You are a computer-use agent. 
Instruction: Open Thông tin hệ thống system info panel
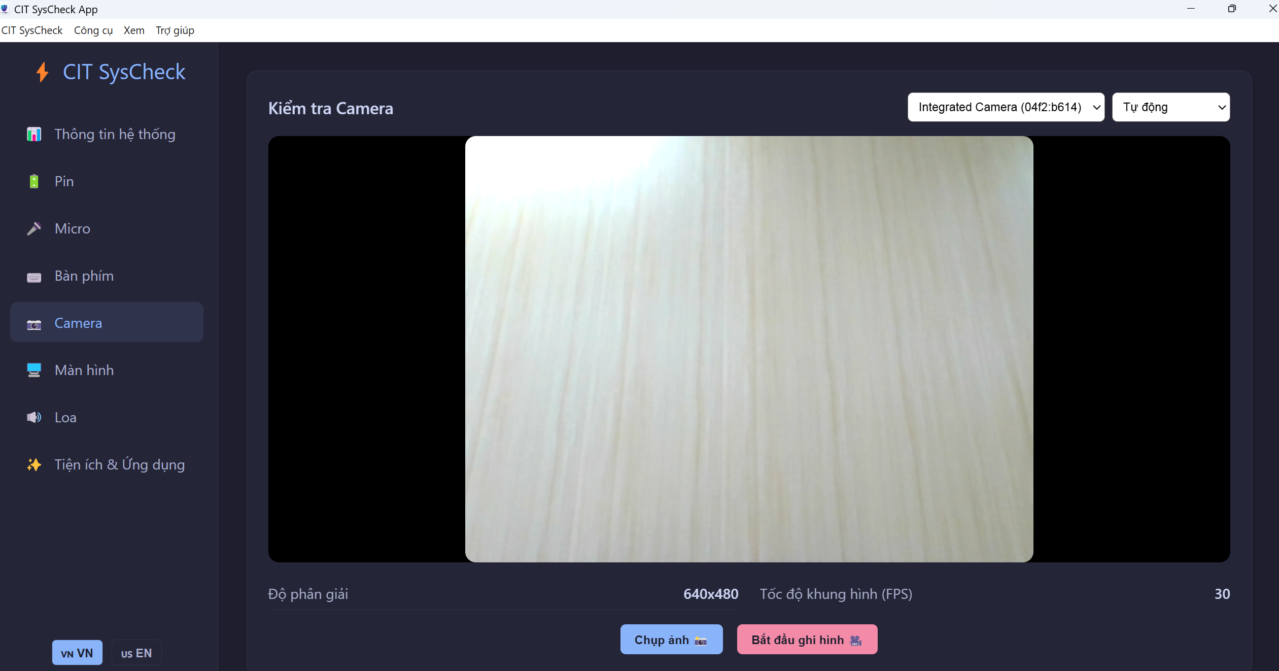click(115, 134)
